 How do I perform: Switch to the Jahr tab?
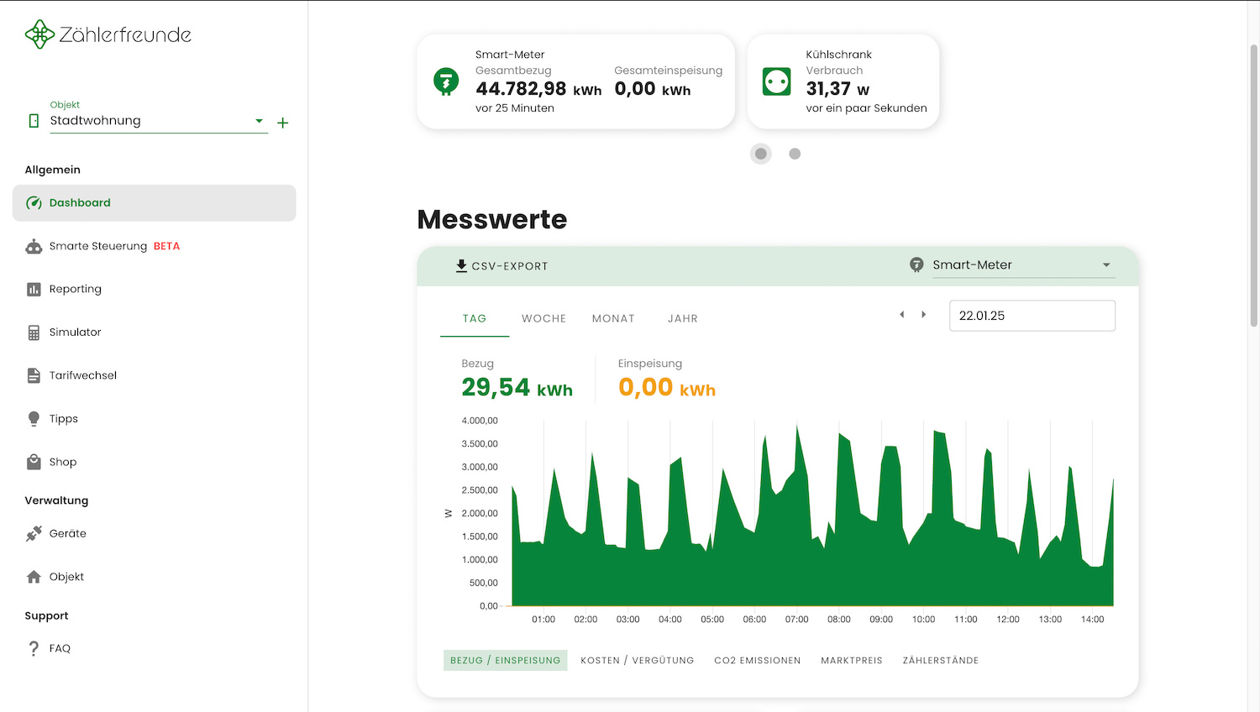(682, 319)
